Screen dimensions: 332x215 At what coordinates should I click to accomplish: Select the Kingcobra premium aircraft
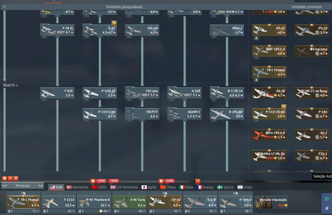tap(311, 51)
